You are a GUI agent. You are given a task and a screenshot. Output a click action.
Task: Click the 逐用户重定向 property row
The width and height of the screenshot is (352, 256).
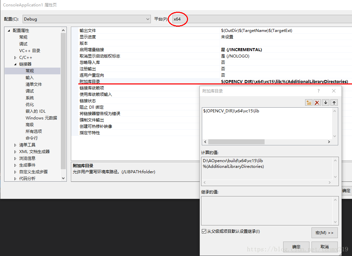[x=212, y=75]
